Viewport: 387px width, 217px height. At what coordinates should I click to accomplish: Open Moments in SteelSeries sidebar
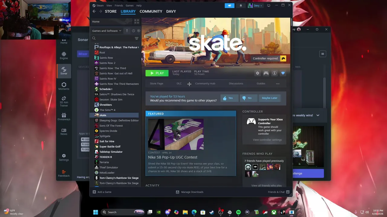point(64,86)
